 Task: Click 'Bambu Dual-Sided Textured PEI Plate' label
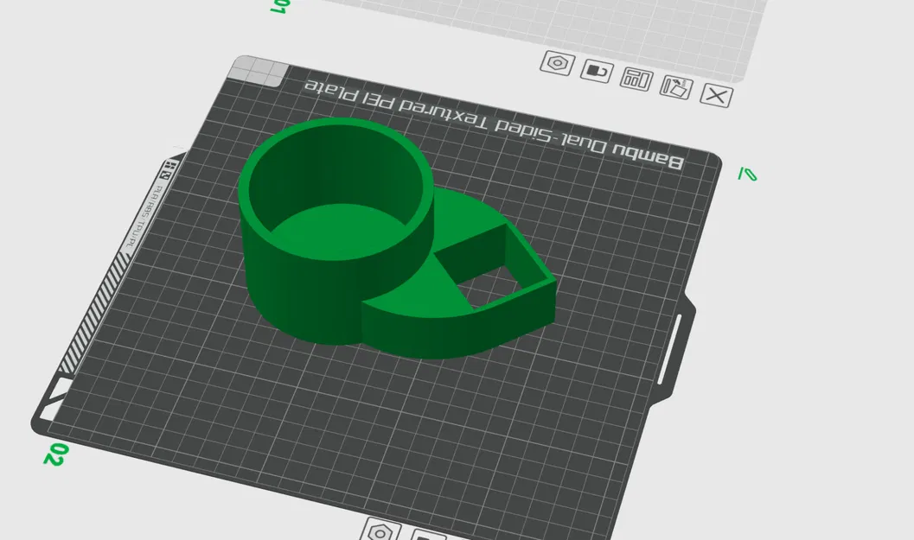point(493,124)
